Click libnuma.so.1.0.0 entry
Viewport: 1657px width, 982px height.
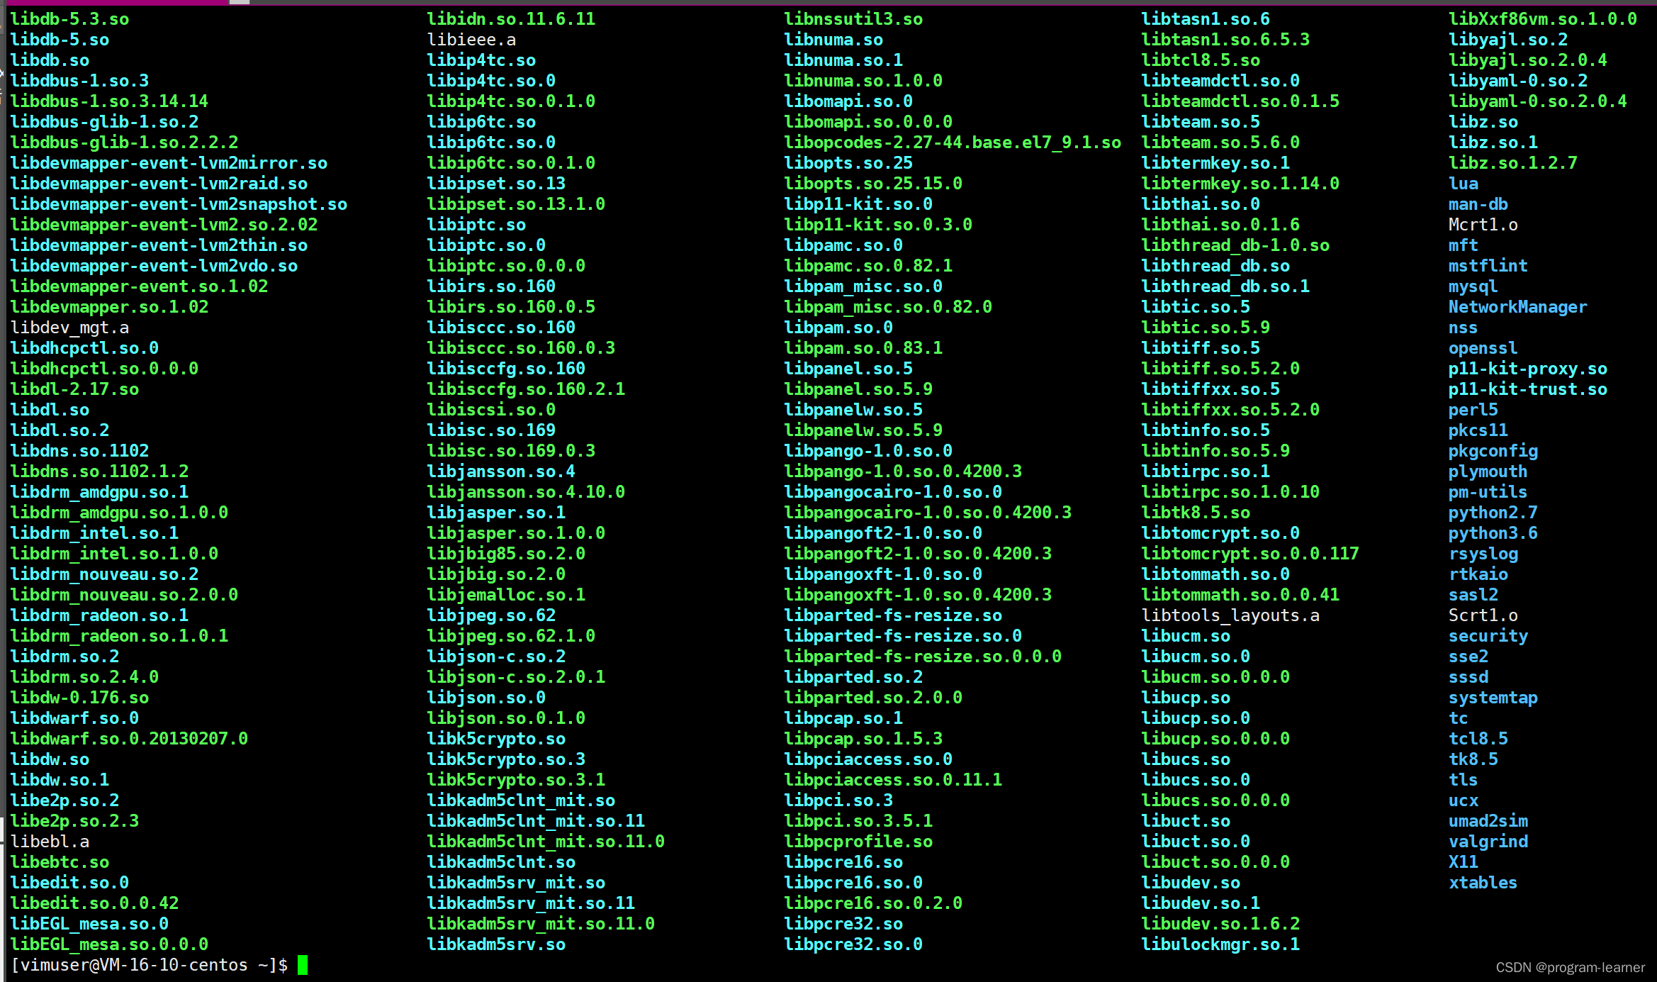click(x=863, y=81)
